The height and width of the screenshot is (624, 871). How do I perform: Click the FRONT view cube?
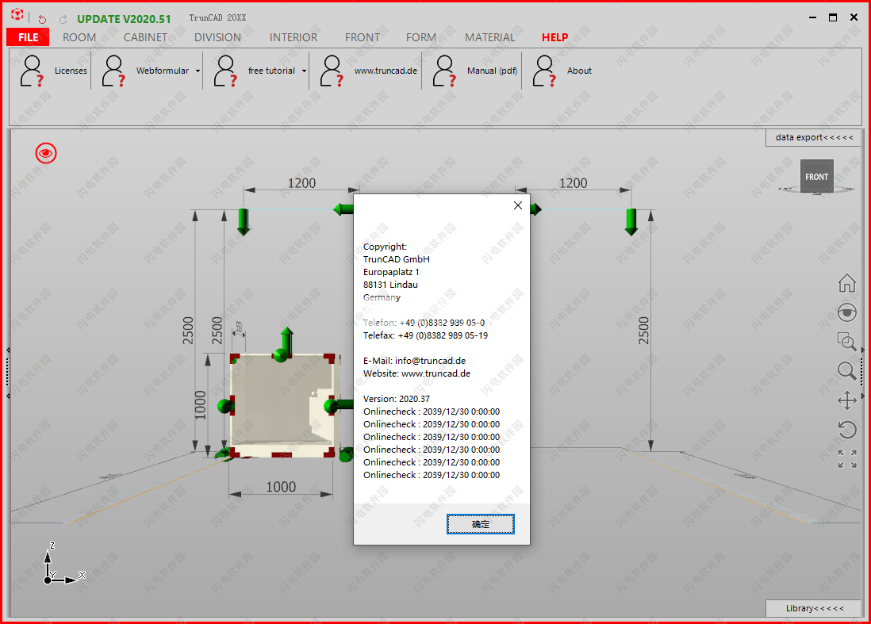pos(816,177)
